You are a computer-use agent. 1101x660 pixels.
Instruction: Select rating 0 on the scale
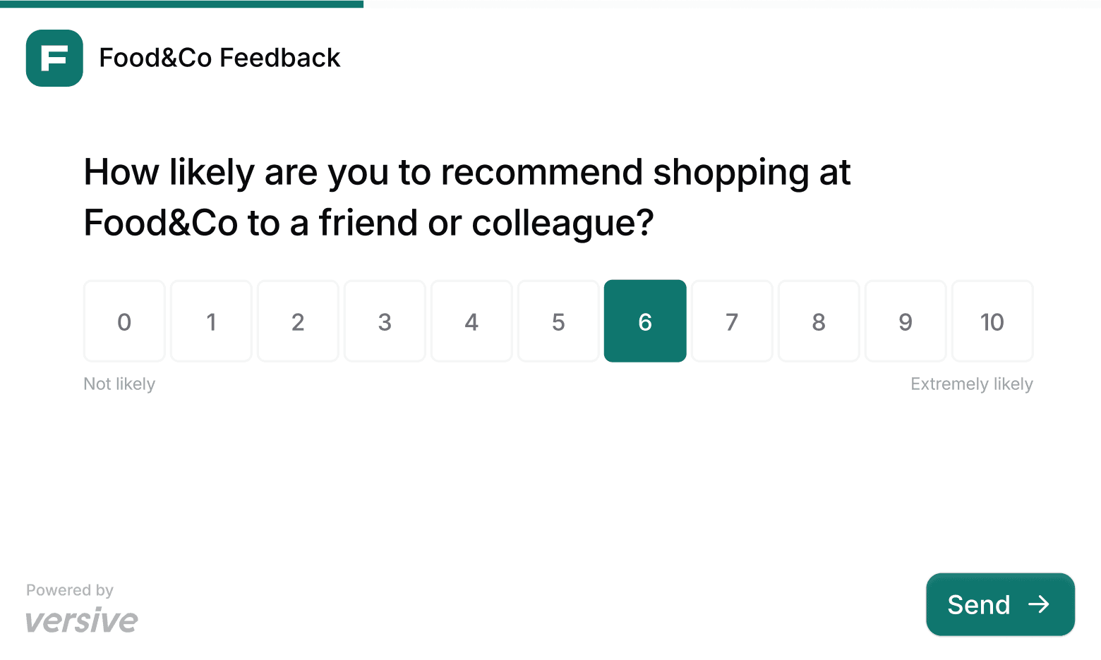124,322
